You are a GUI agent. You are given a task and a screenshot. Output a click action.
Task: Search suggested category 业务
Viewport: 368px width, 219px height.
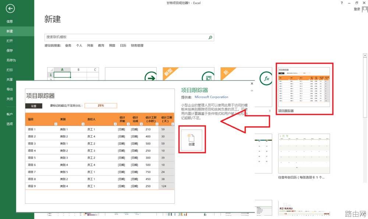68,45
